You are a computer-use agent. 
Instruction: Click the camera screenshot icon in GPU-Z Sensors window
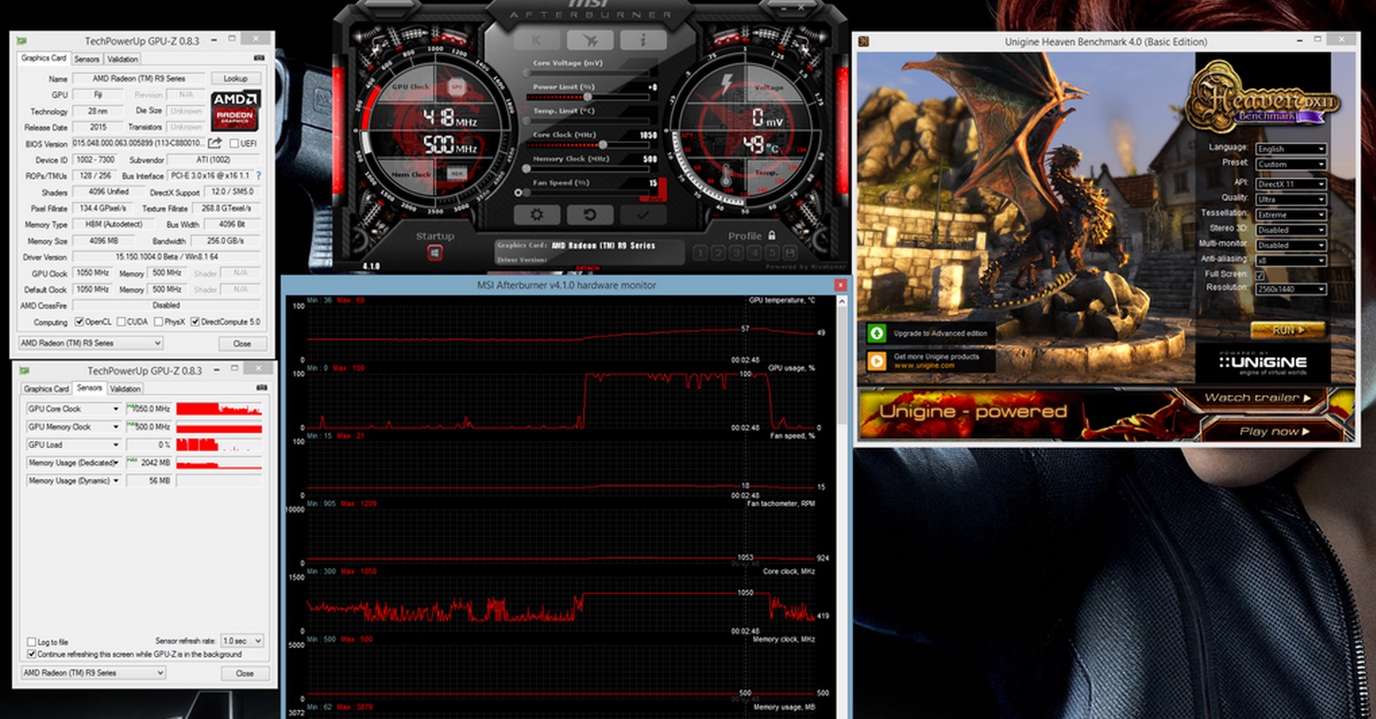261,388
